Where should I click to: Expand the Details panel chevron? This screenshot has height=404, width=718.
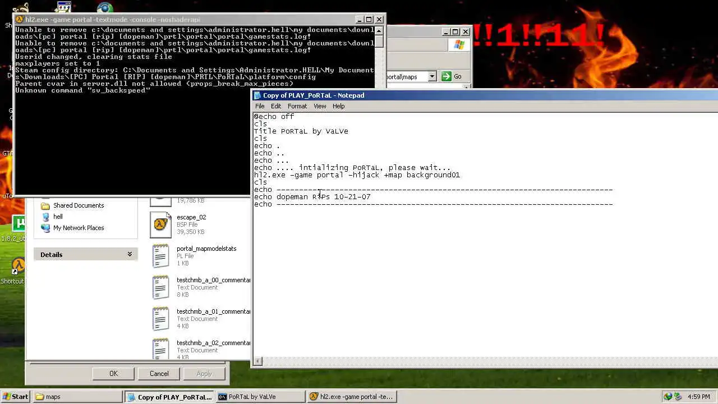coord(130,254)
